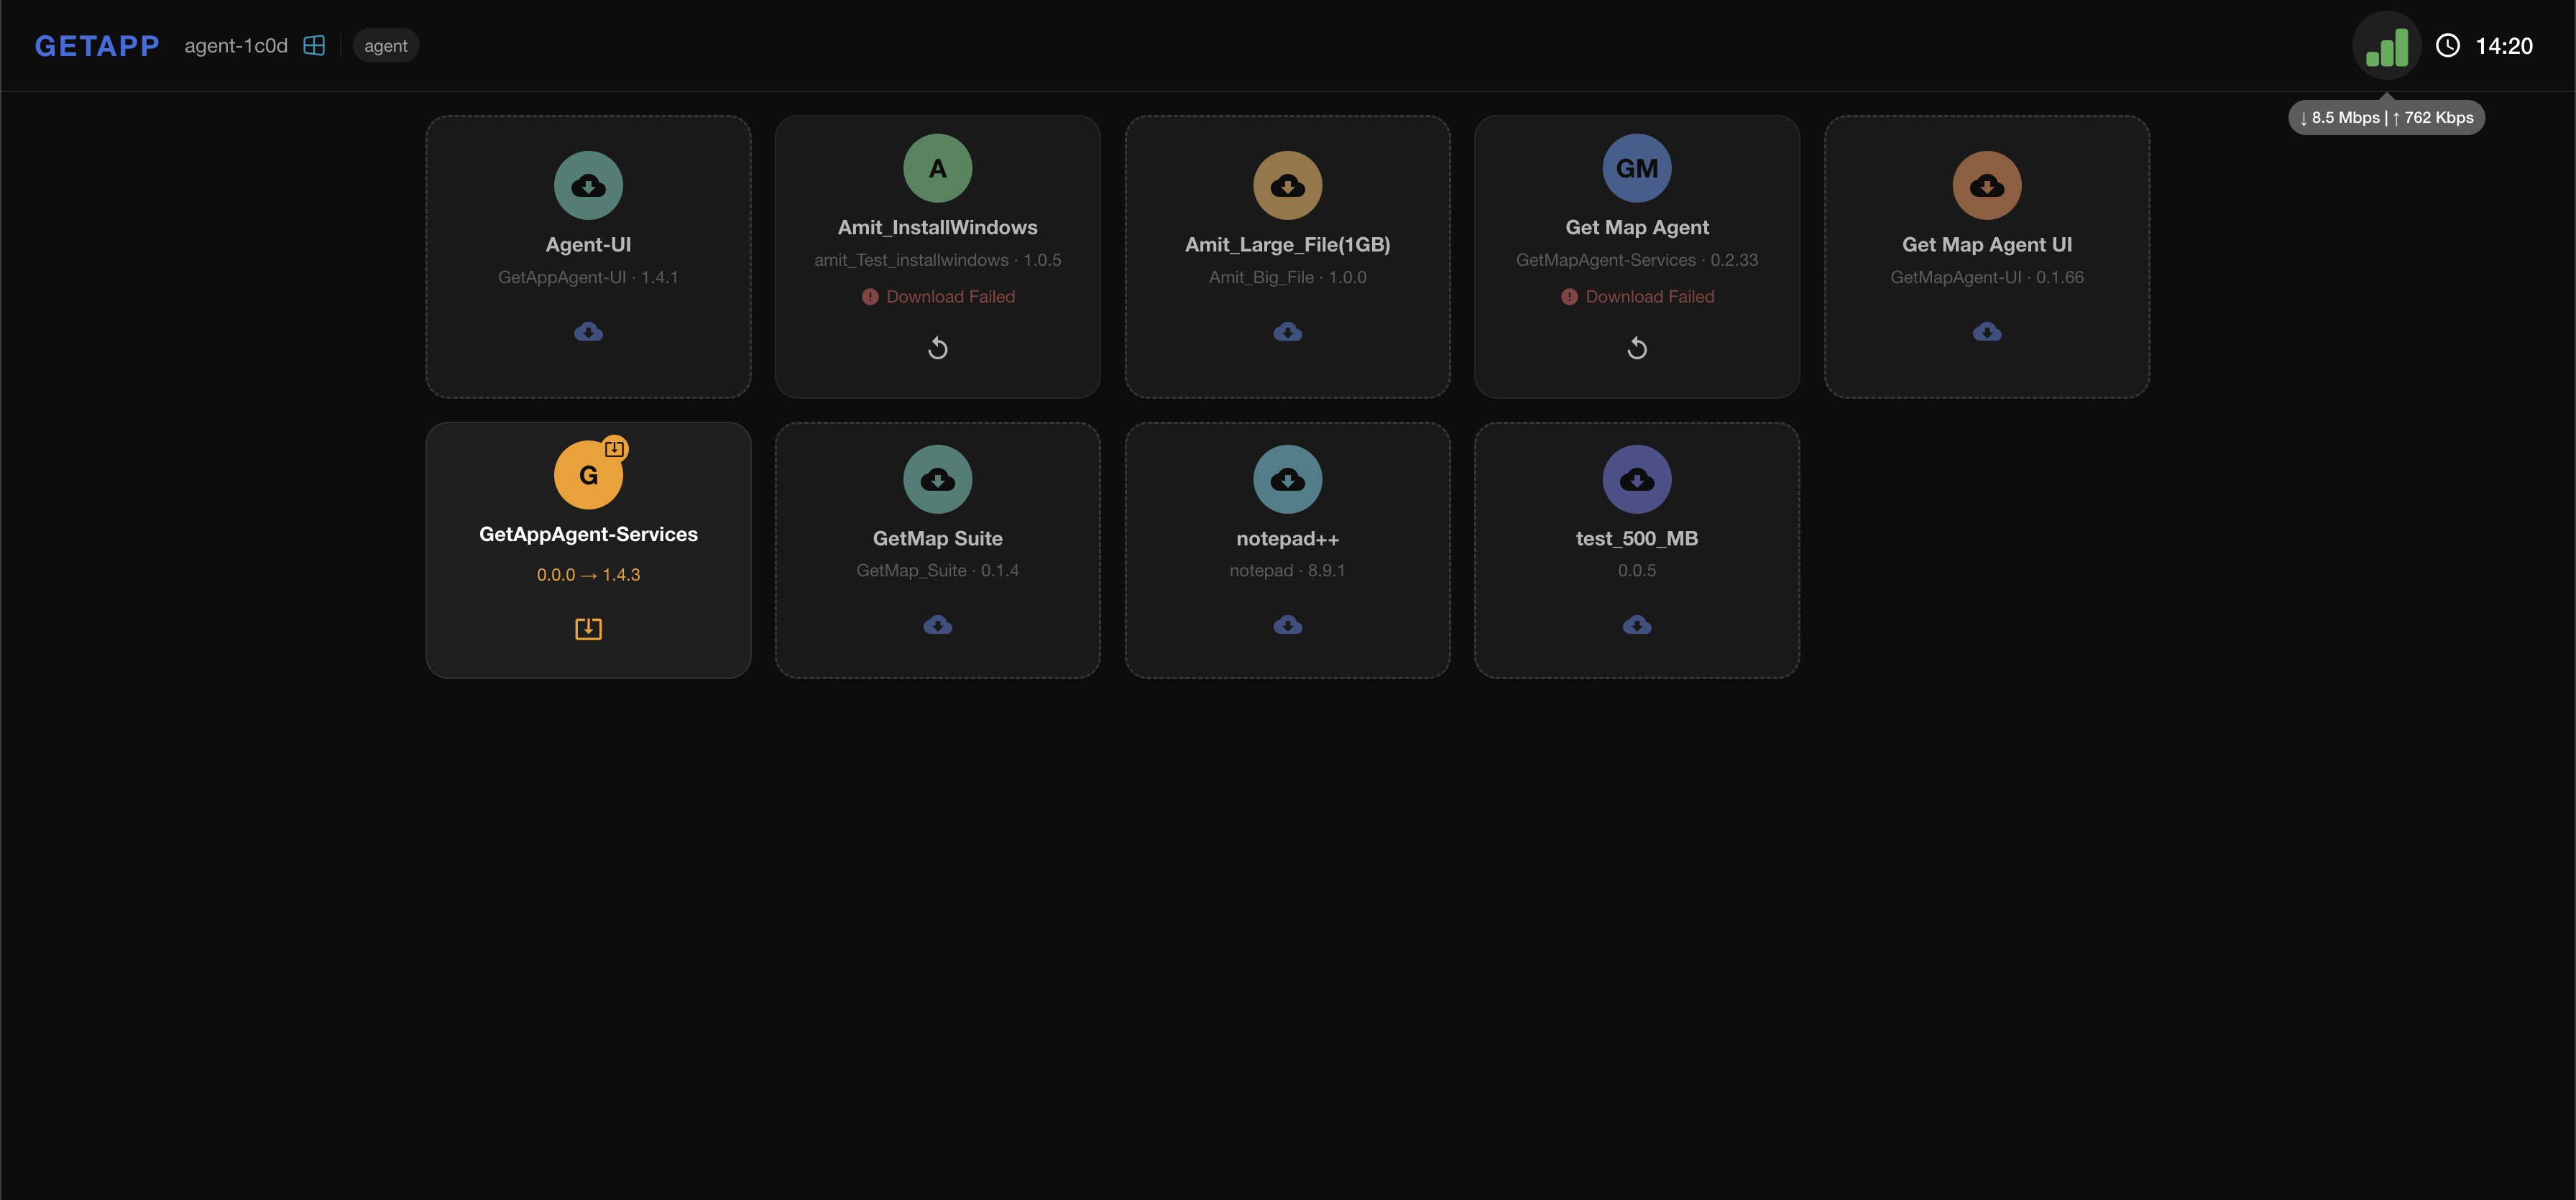Click the agent-1c0d device name

tap(236, 46)
